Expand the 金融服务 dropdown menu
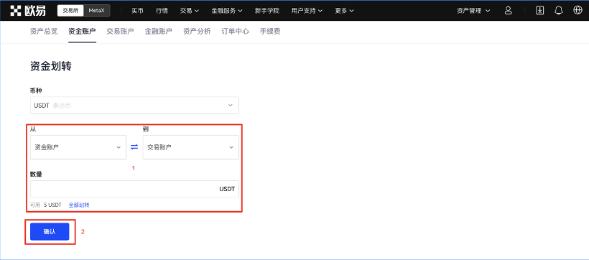Image resolution: width=589 pixels, height=260 pixels. pyautogui.click(x=227, y=11)
